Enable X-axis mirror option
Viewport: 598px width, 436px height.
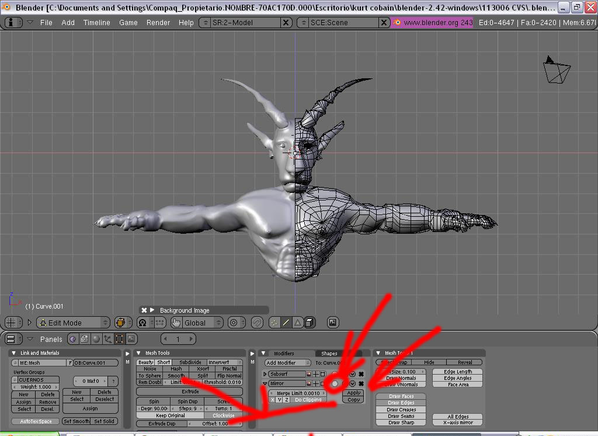[x=458, y=423]
